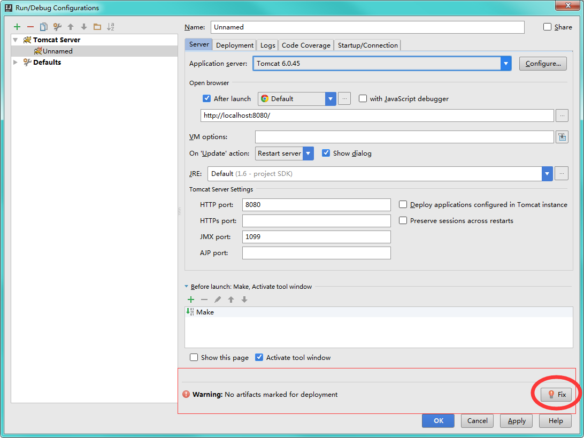Click the Apply button
Viewport: 584px width, 438px height.
click(517, 421)
